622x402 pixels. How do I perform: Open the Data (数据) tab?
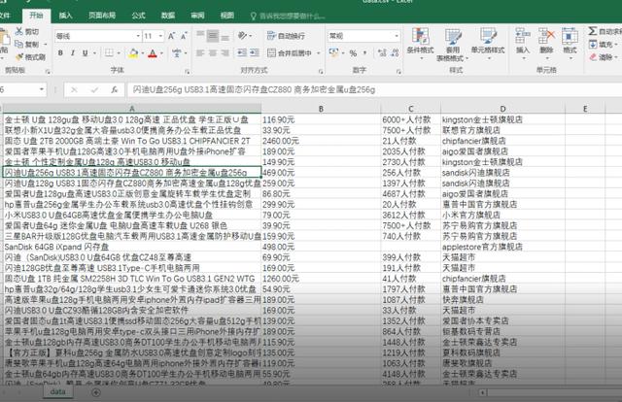pos(168,16)
